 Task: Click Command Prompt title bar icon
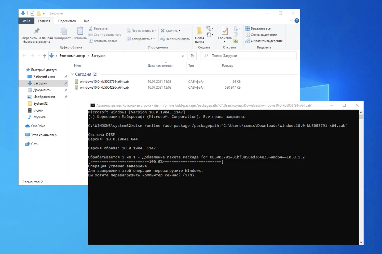pyautogui.click(x=92, y=105)
